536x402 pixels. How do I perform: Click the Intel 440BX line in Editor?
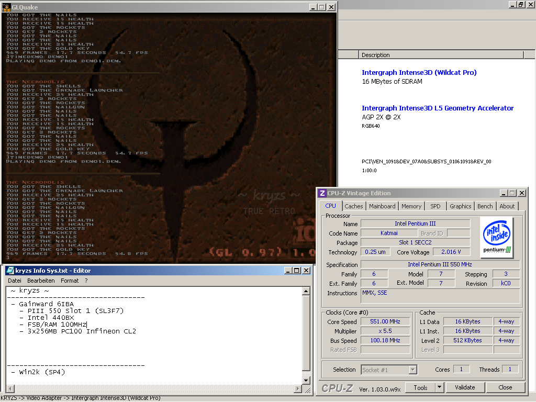pos(47,318)
